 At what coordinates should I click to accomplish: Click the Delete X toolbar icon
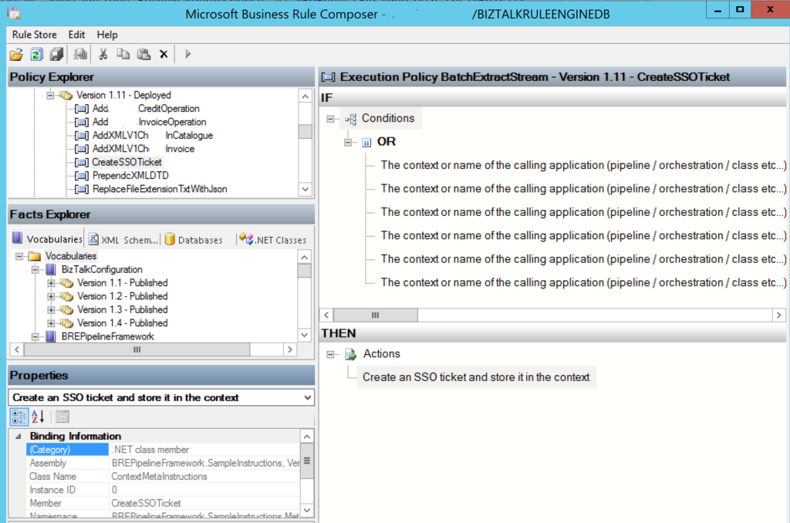164,55
